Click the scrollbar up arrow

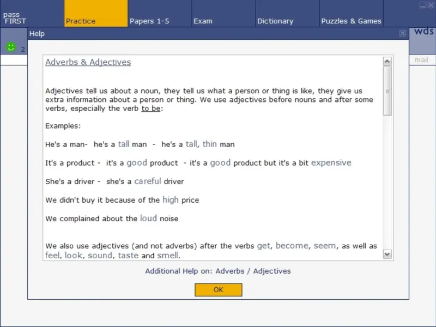click(387, 61)
